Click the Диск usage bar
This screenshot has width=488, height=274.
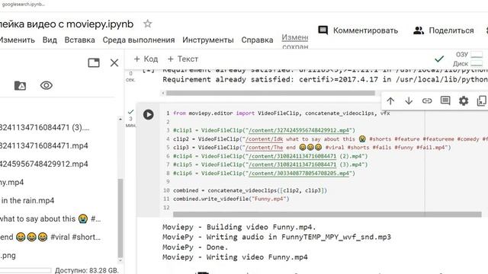point(477,63)
